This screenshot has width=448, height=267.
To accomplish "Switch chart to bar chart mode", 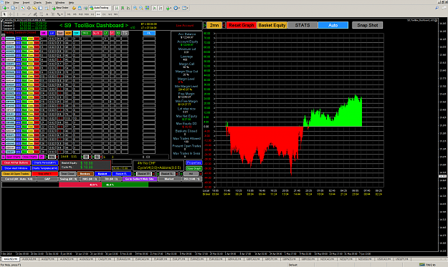I will [117, 8].
